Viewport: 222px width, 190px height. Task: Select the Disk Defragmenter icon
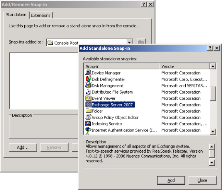[x=88, y=79]
